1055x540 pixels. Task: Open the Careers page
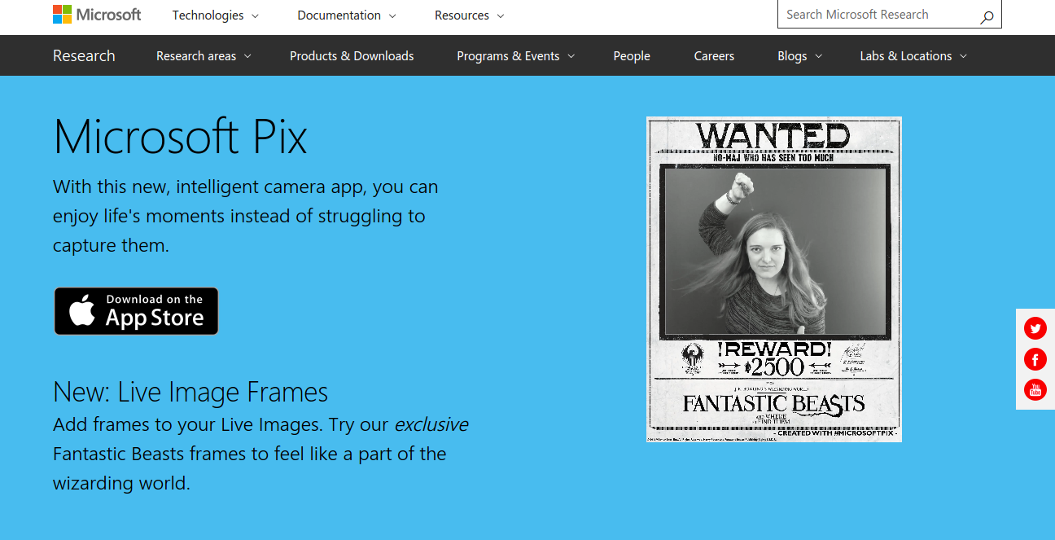click(x=714, y=56)
